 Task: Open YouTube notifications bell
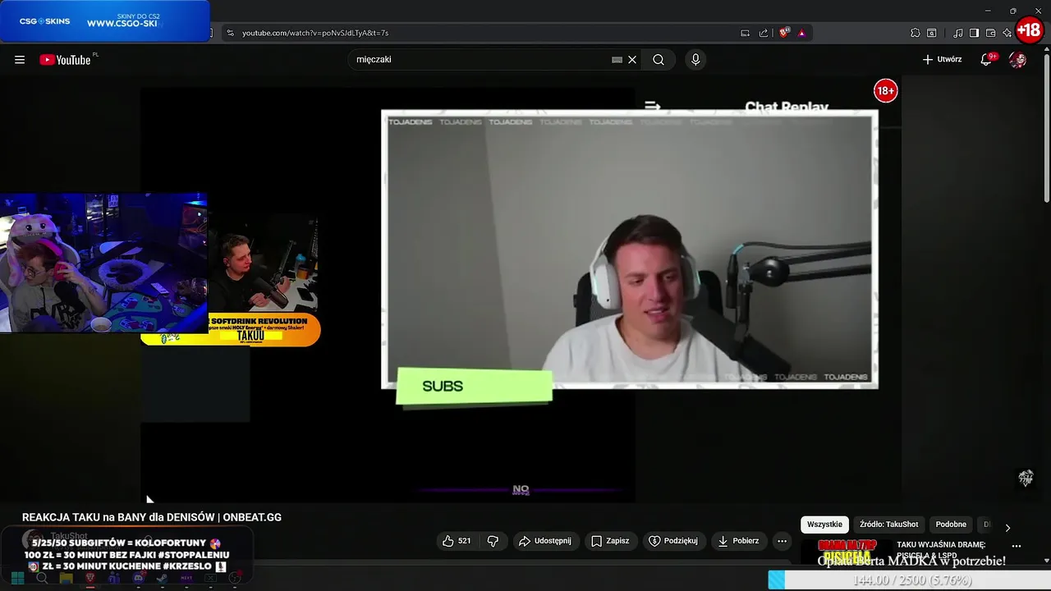point(986,59)
